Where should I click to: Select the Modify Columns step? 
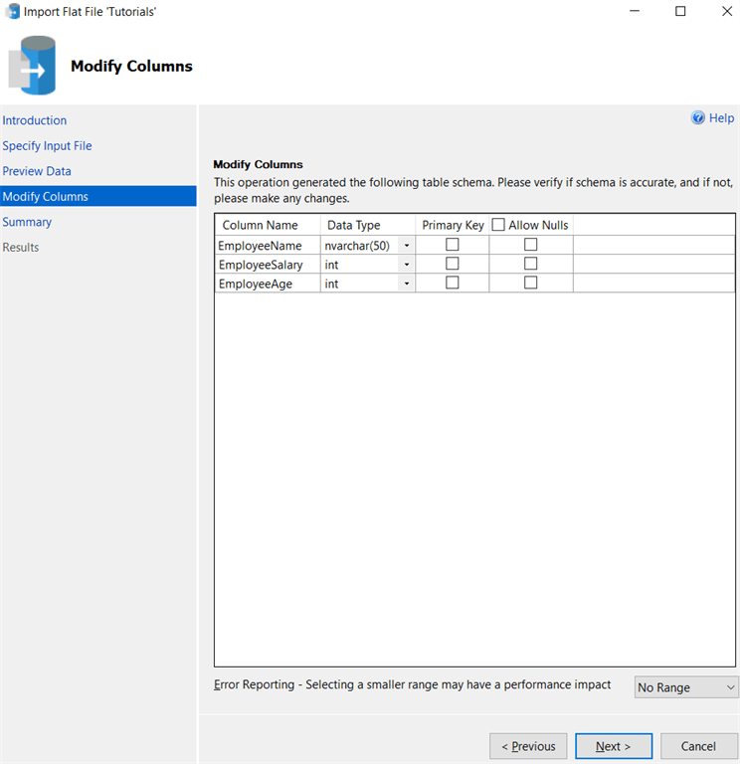[x=98, y=196]
